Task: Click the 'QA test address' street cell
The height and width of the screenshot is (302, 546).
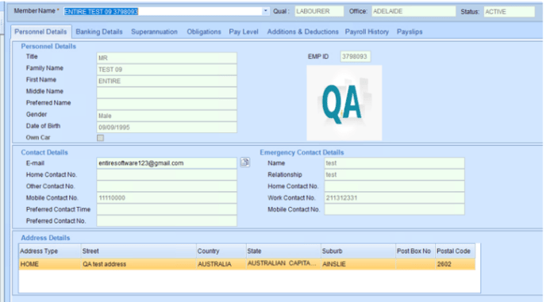Action: pos(138,264)
